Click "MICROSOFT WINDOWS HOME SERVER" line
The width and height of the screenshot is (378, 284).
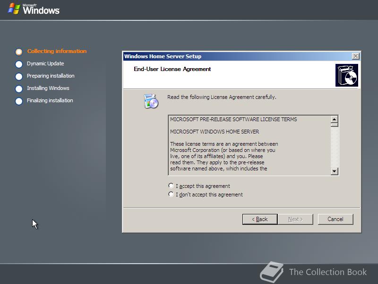[x=215, y=132]
